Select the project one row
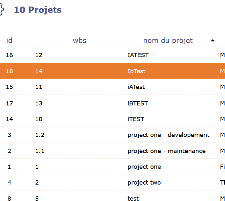This screenshot has height=201, width=225. (144, 167)
